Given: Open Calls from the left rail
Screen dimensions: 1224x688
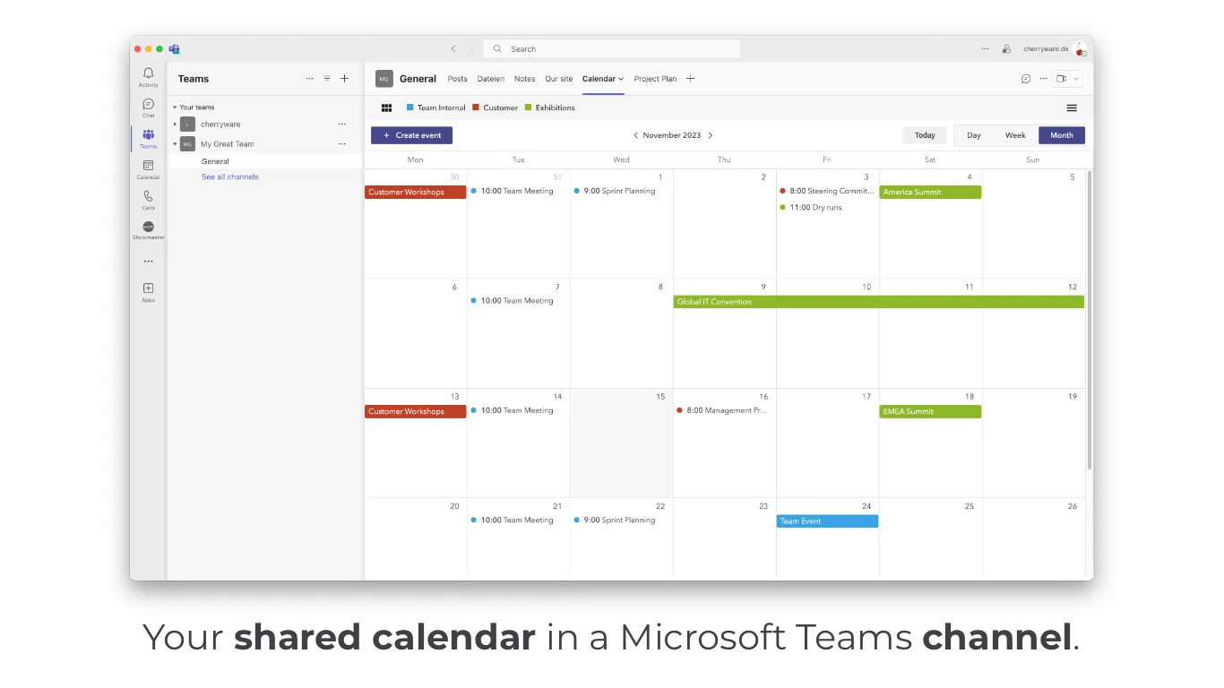Looking at the screenshot, I should tap(147, 196).
